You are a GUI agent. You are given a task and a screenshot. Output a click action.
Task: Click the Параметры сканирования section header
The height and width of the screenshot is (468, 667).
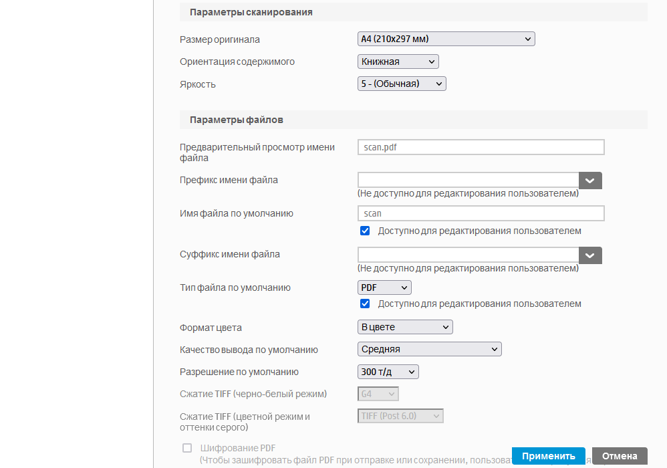pyautogui.click(x=251, y=12)
